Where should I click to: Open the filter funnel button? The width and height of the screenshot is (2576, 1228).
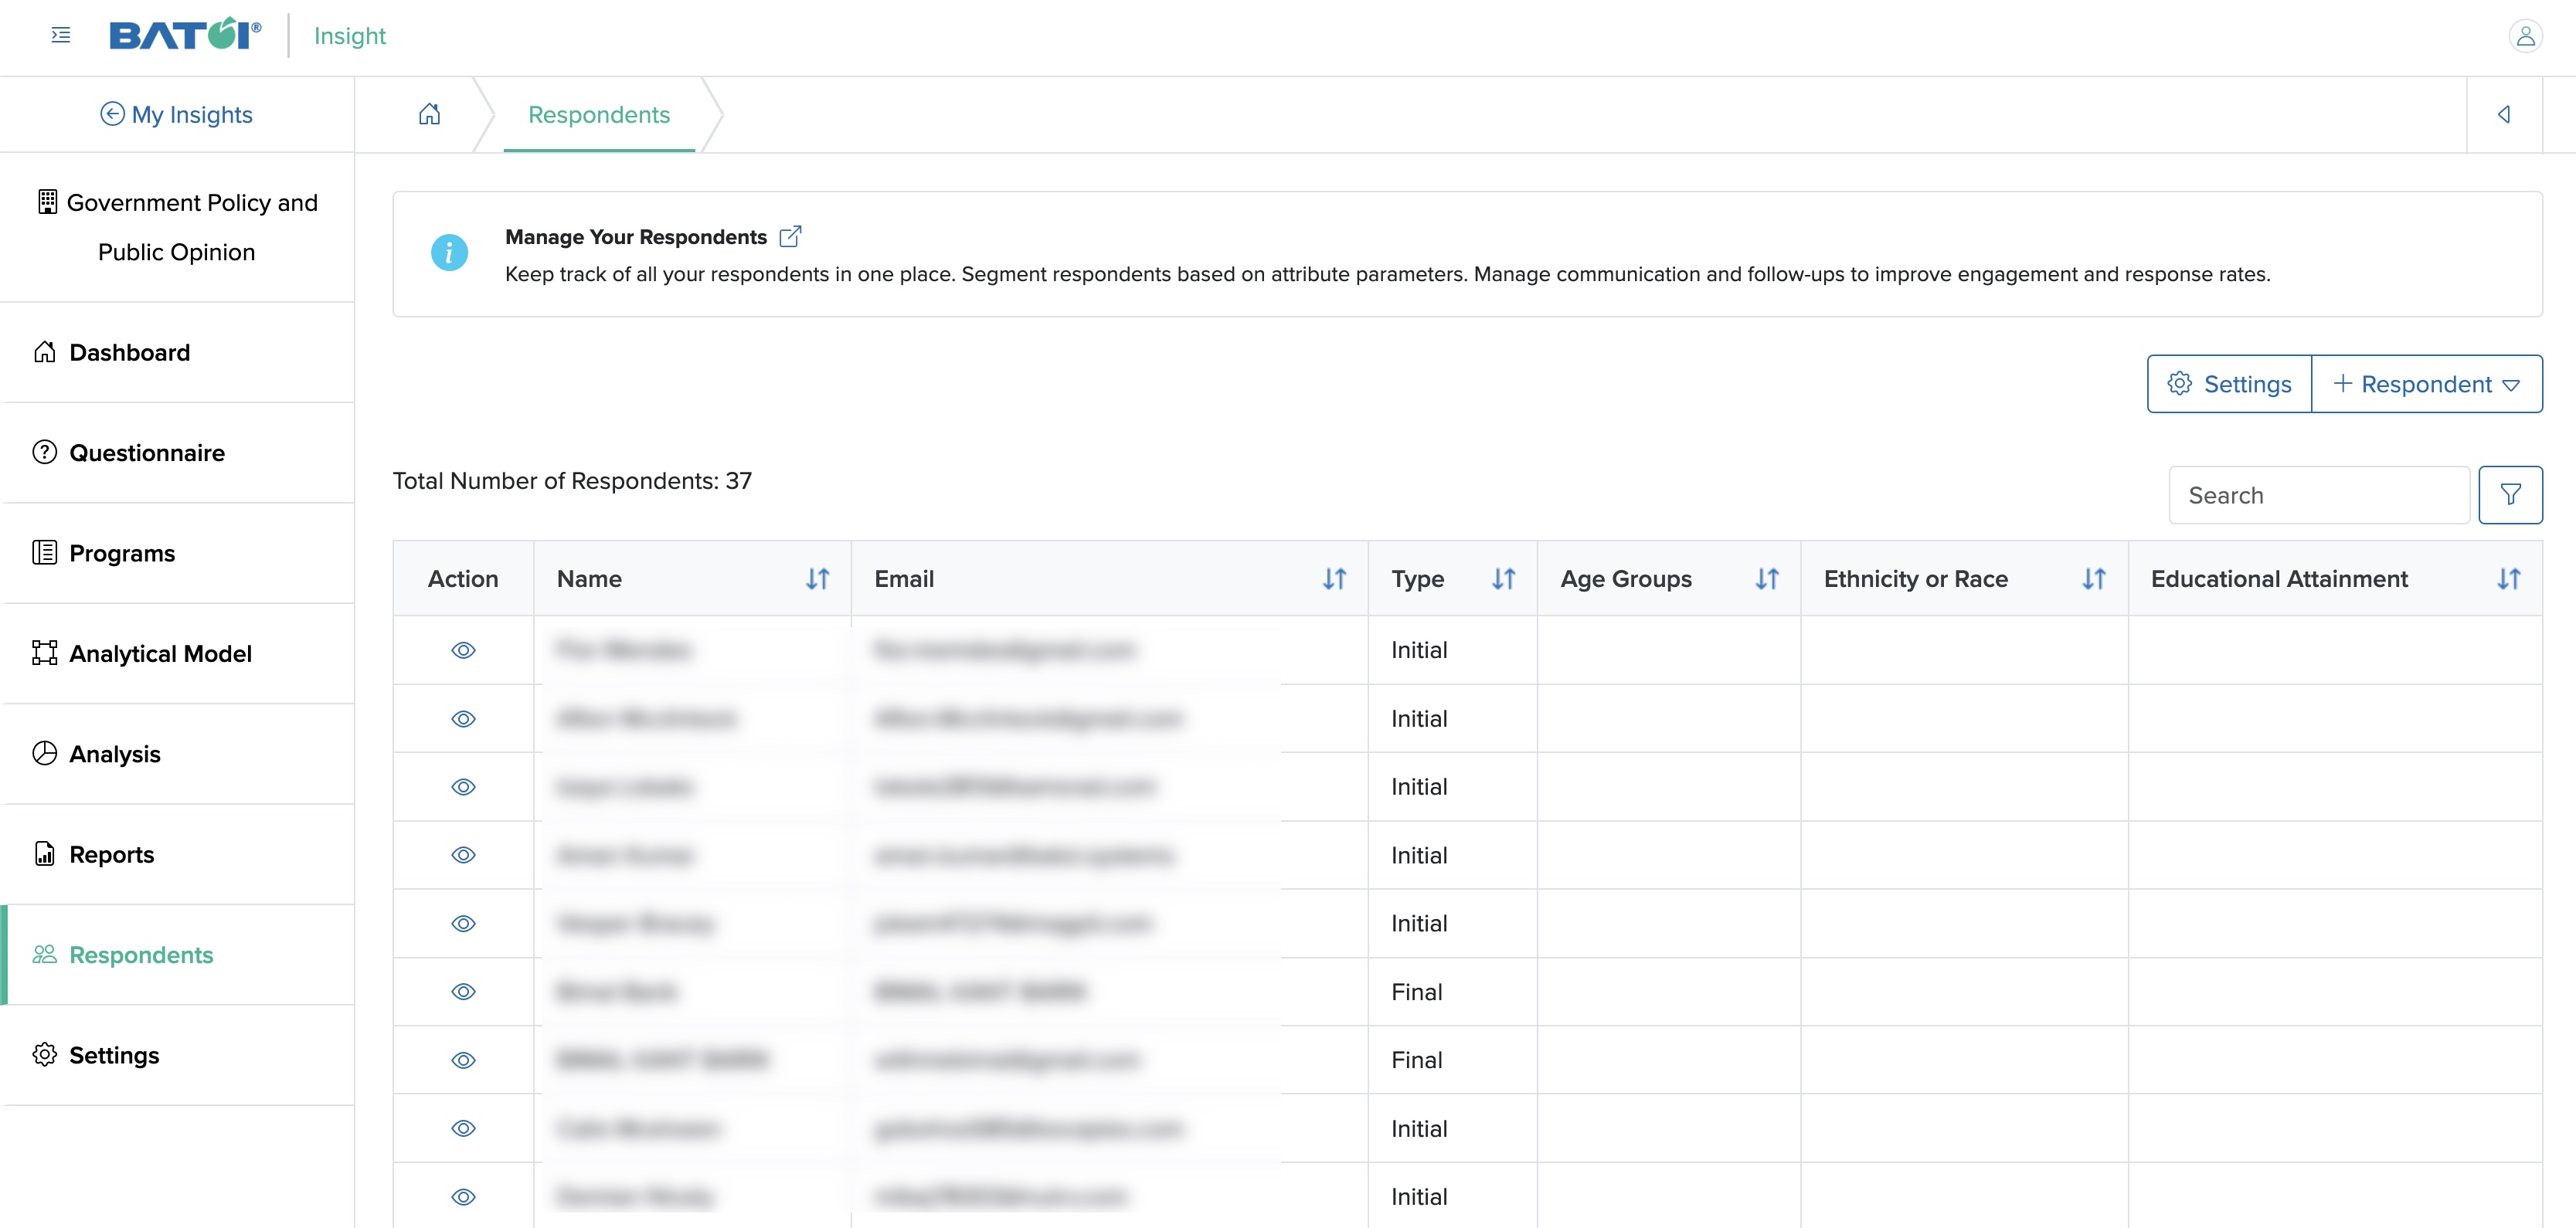[2510, 494]
